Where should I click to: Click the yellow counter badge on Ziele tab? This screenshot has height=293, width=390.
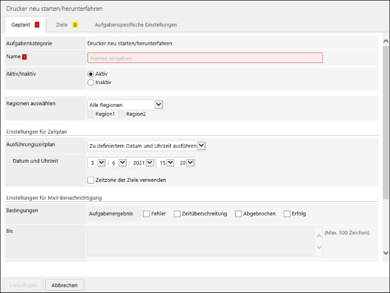pos(75,25)
